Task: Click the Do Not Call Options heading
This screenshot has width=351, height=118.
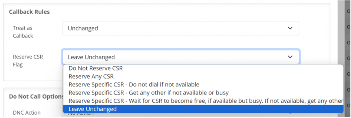Action: coord(36,96)
